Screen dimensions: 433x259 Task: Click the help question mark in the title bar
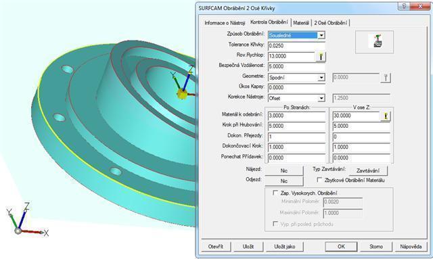point(404,6)
